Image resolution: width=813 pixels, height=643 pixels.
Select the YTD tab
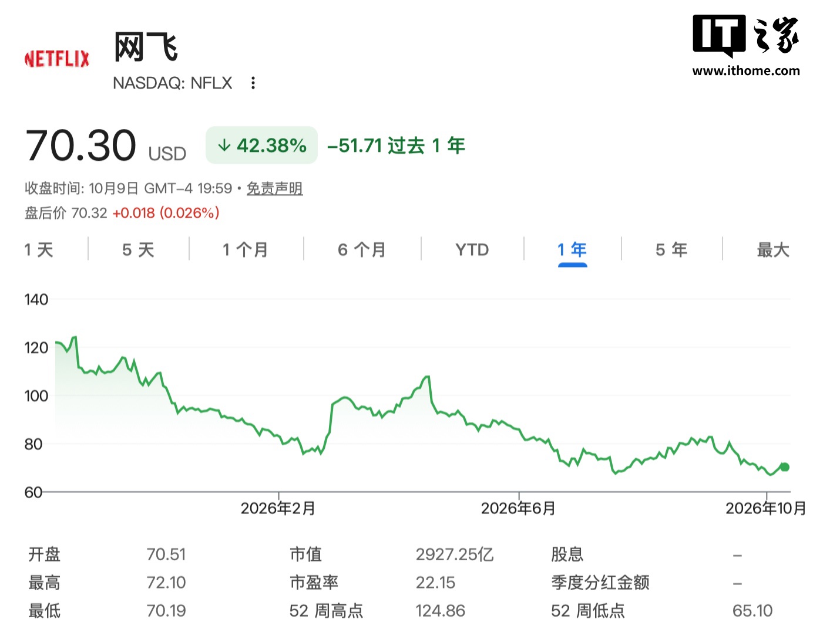coord(472,250)
